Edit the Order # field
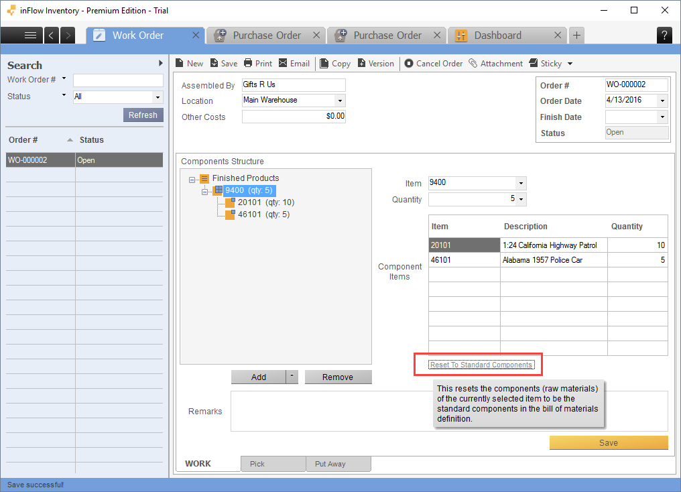 tap(636, 84)
